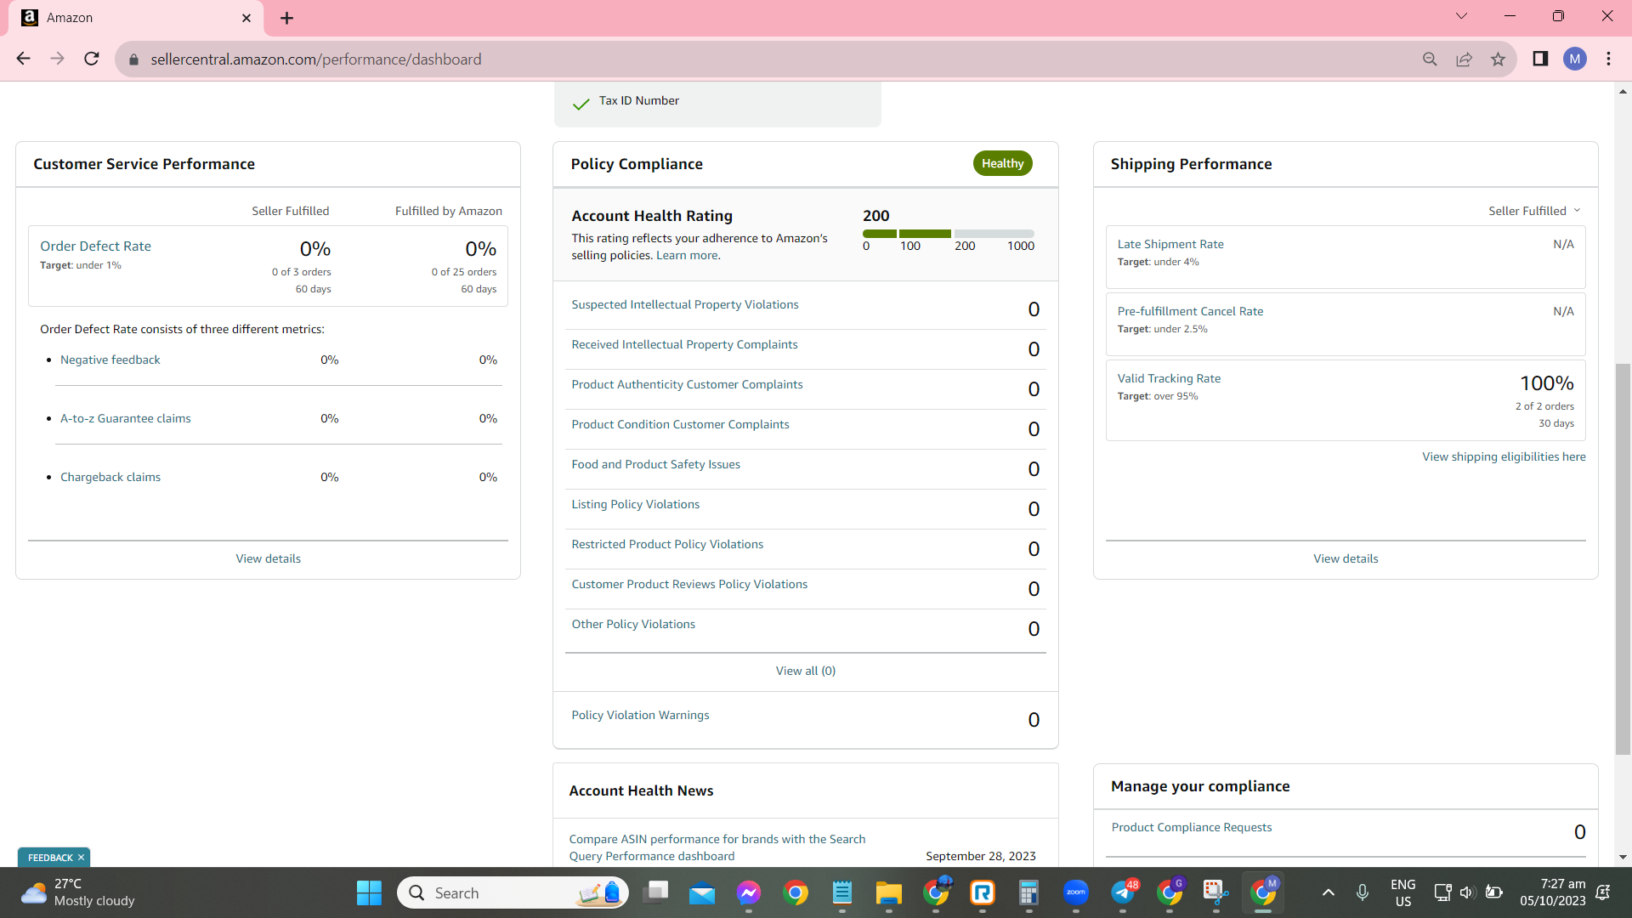
Task: Click the microphone tray icon
Action: click(x=1363, y=892)
